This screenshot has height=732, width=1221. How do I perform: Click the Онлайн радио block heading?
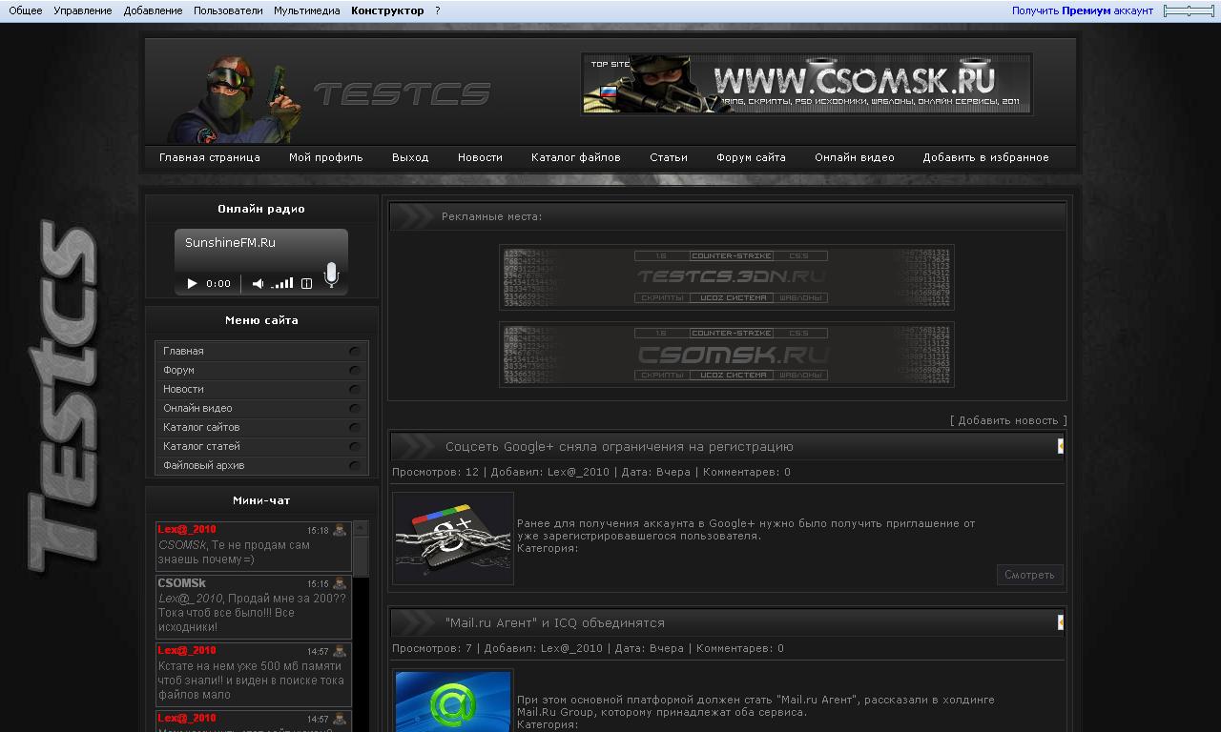coord(261,209)
